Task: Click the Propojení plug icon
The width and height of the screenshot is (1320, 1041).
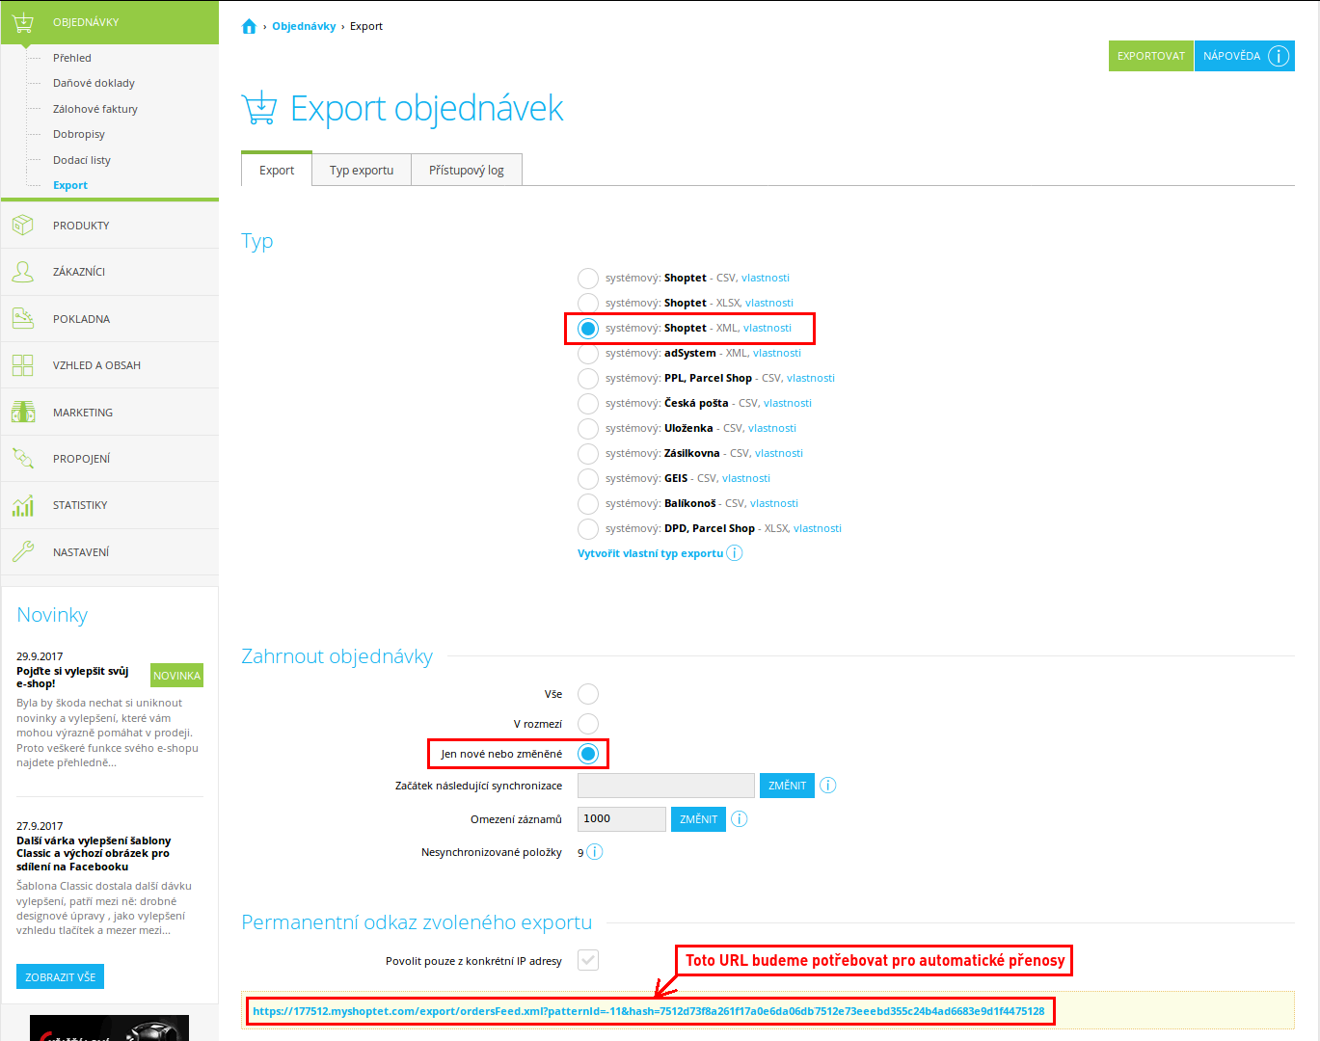Action: pos(23,459)
